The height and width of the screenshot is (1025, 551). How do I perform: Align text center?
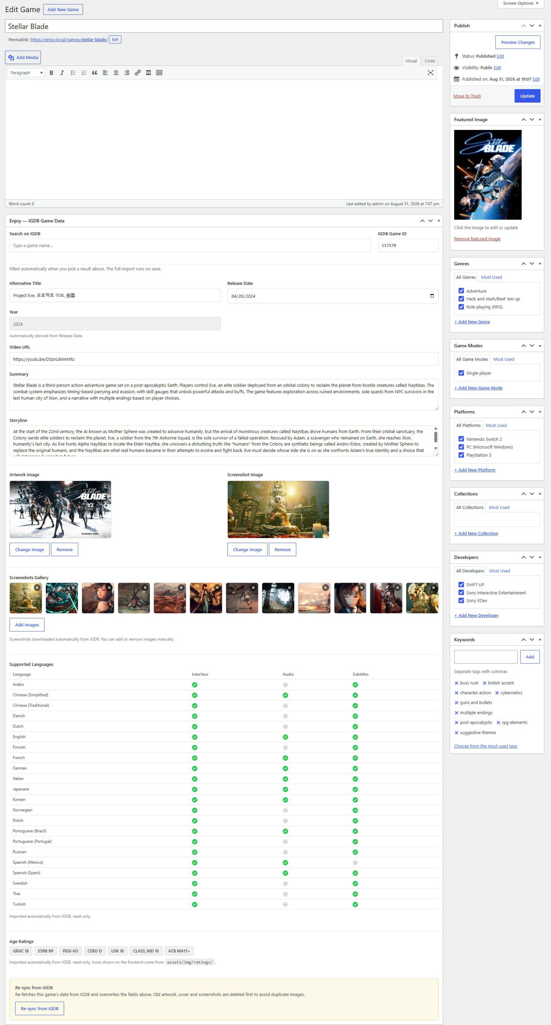coord(116,73)
